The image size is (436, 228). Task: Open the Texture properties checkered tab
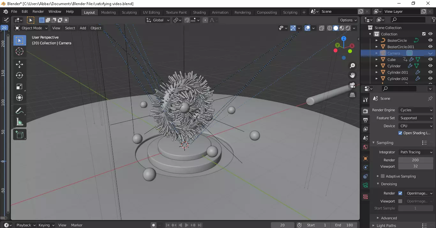click(x=365, y=197)
